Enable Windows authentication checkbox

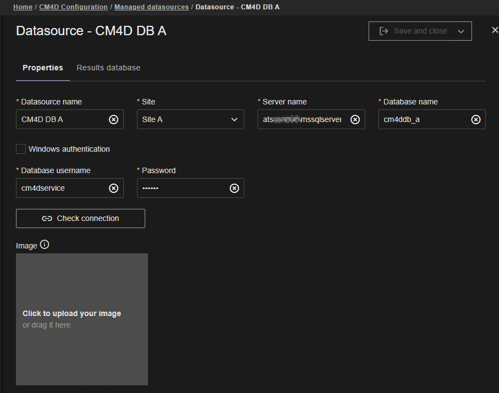click(21, 149)
